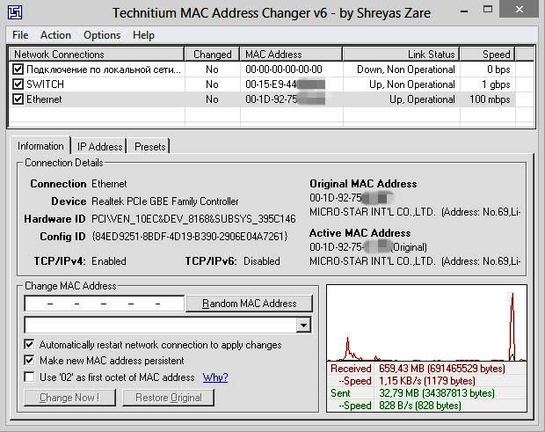Switch to the IP Address tab

click(x=99, y=147)
